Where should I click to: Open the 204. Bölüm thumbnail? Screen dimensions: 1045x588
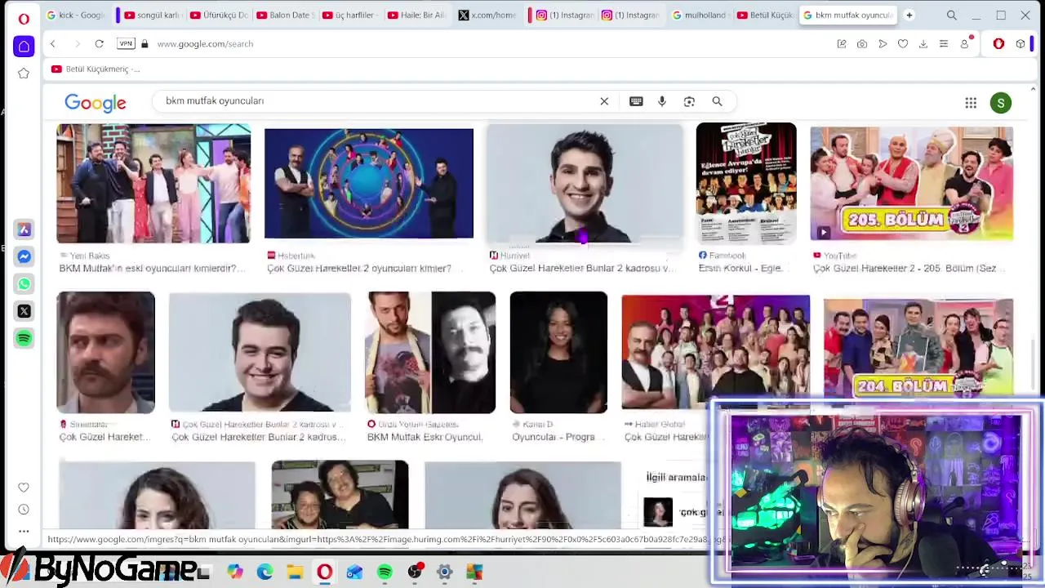tap(918, 349)
